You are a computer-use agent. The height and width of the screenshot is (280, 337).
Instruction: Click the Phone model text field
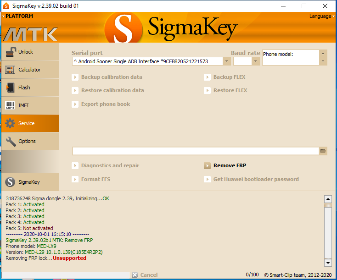click(x=291, y=54)
